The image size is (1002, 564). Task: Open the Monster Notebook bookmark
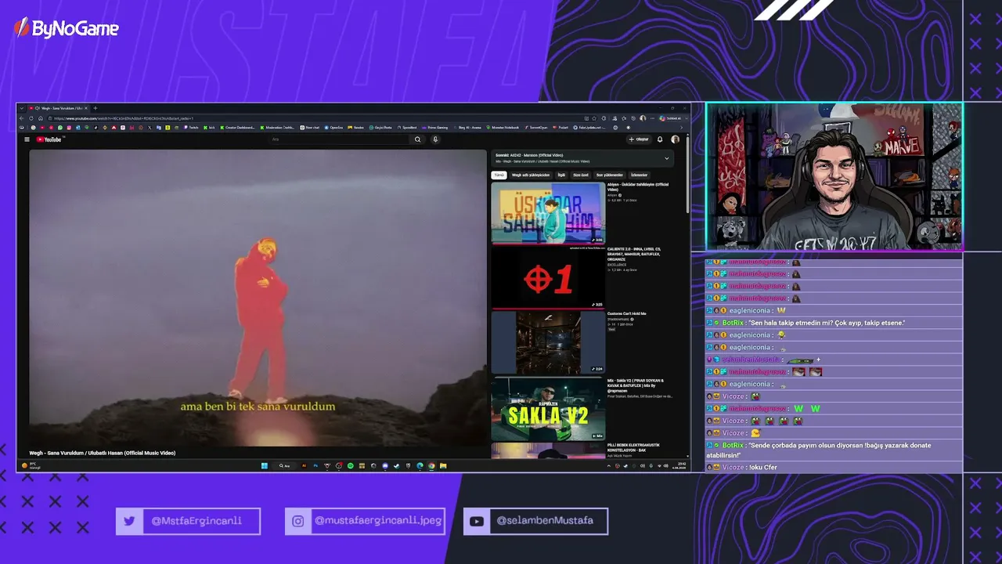(x=503, y=128)
